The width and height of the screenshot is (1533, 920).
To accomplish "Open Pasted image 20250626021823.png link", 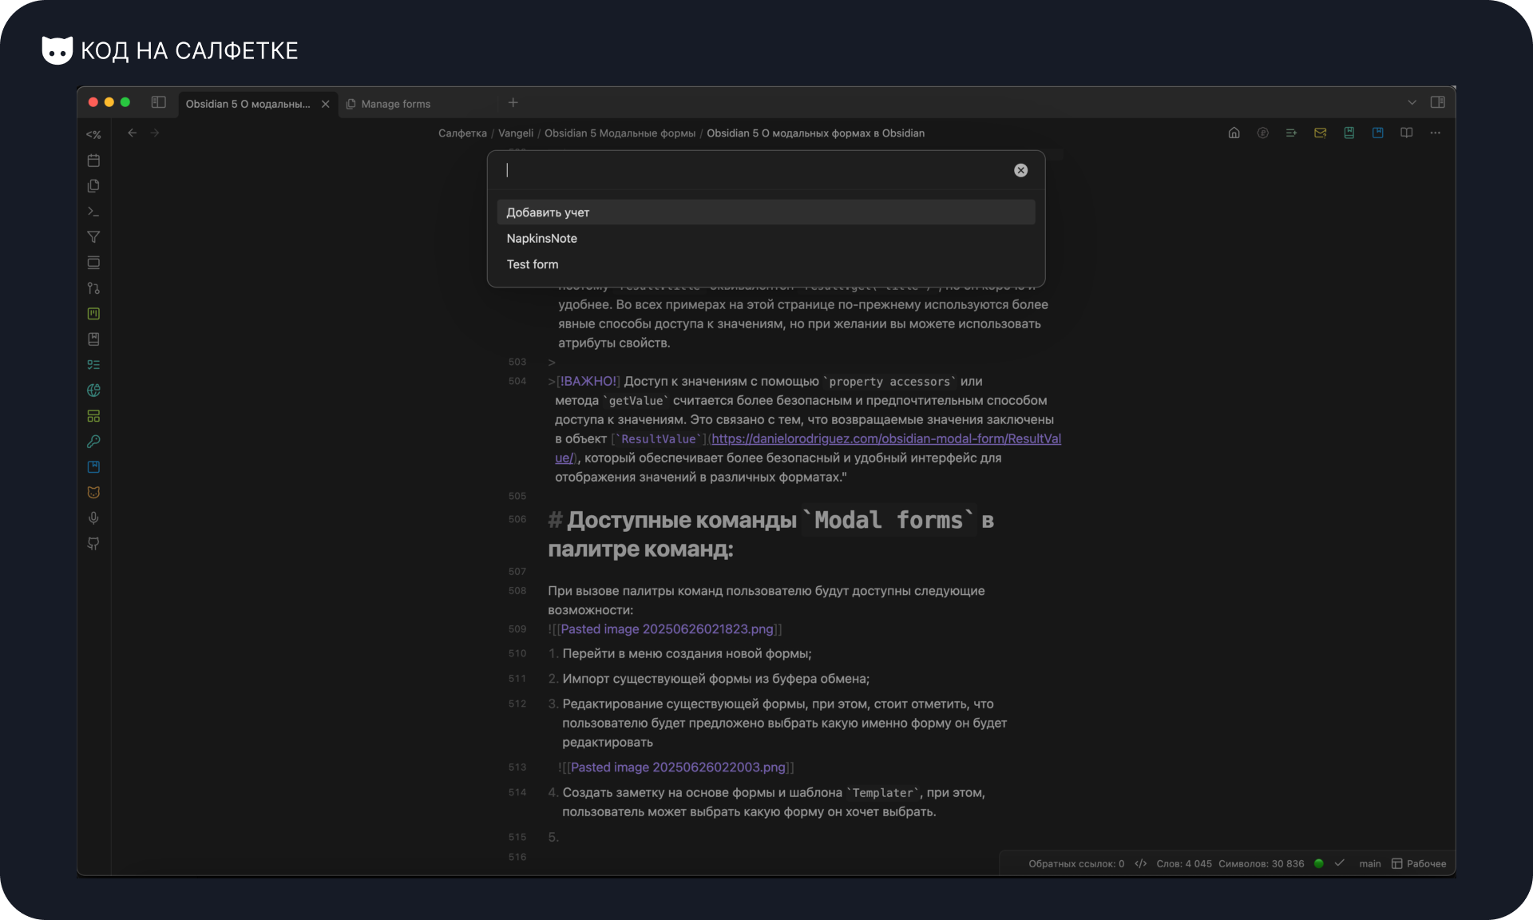I will [667, 629].
